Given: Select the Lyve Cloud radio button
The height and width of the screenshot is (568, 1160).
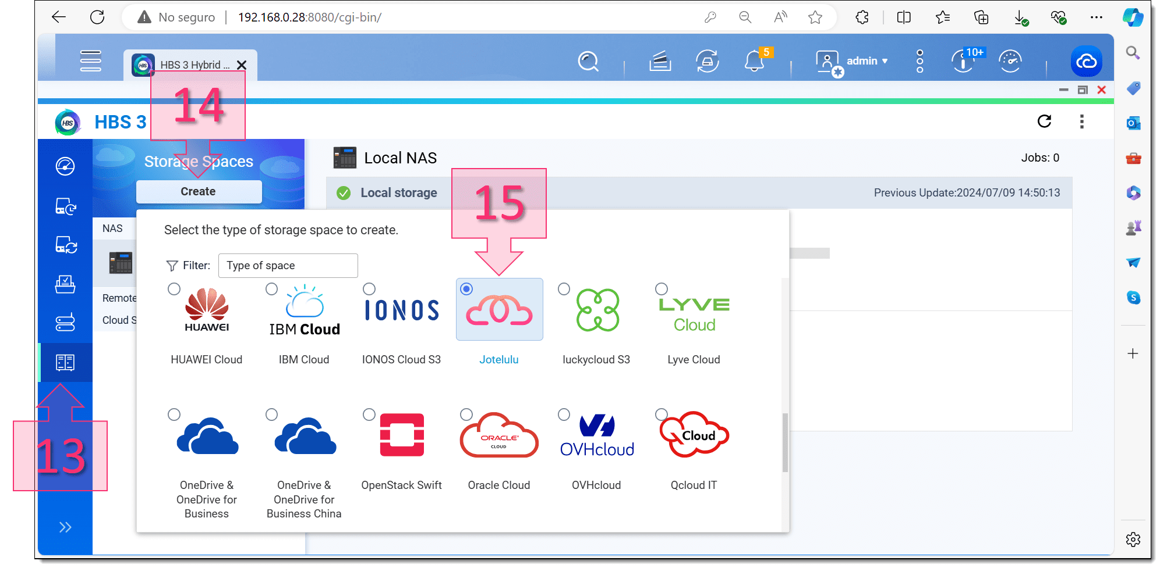Looking at the screenshot, I should 662,289.
